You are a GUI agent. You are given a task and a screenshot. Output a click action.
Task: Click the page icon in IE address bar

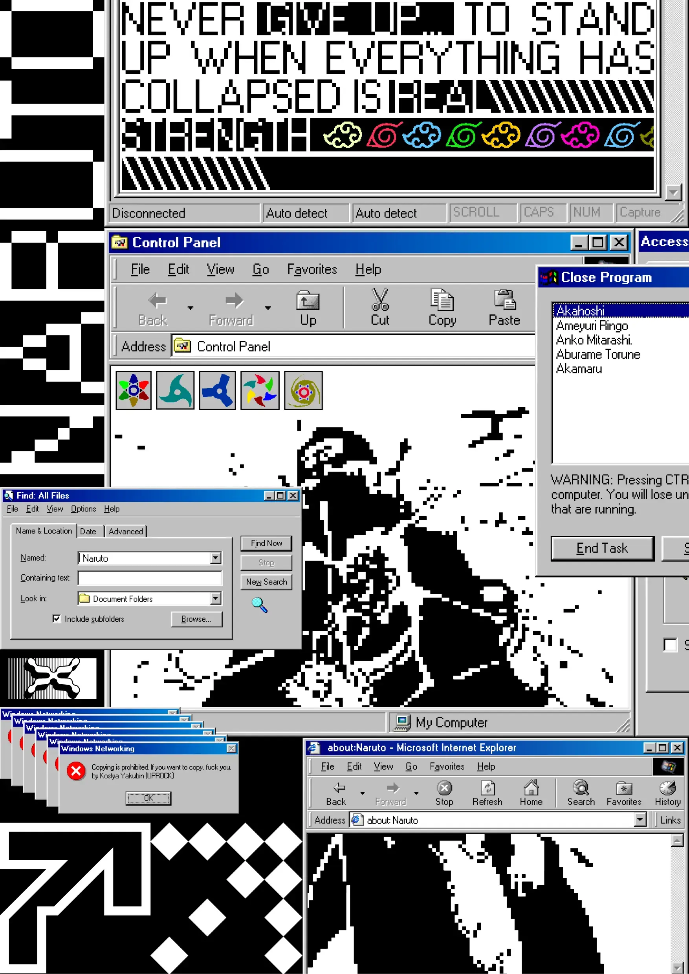pos(357,820)
